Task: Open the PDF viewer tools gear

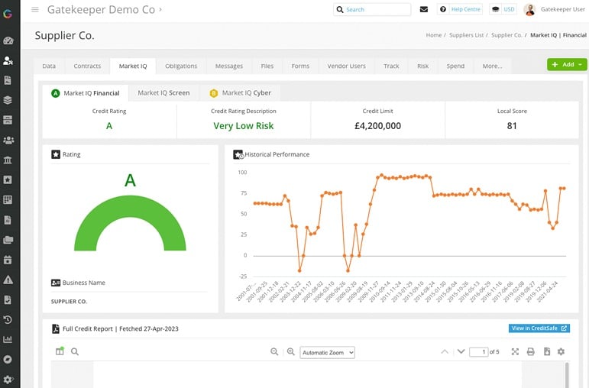Action: pyautogui.click(x=561, y=352)
